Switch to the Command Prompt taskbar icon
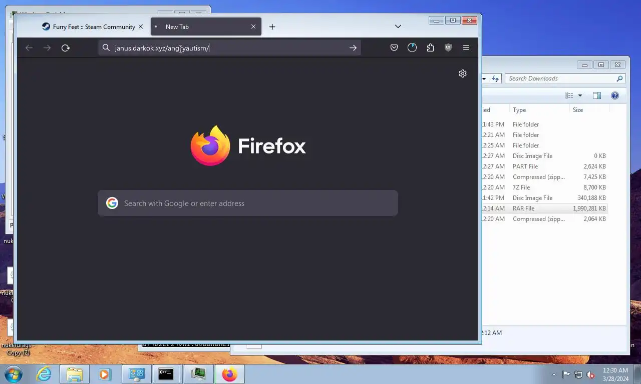 166,374
